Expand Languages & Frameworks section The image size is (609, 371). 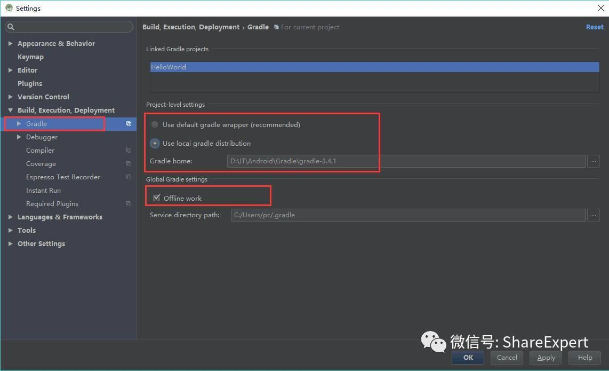(x=11, y=217)
